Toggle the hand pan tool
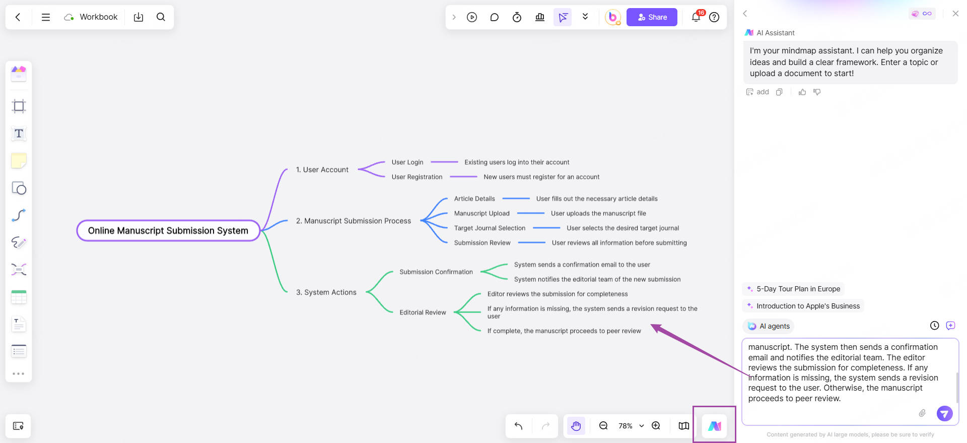 (576, 426)
